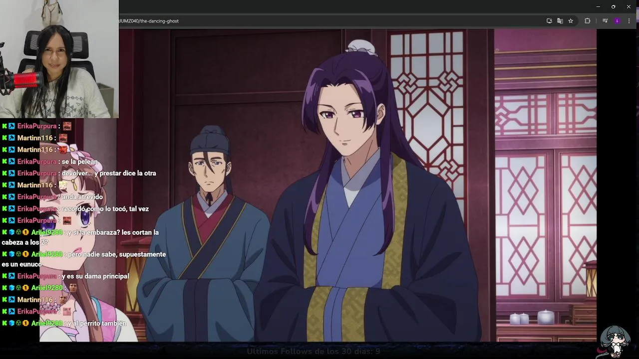Click the address bar URL the-dancing-ghost
The image size is (639, 359).
point(149,21)
